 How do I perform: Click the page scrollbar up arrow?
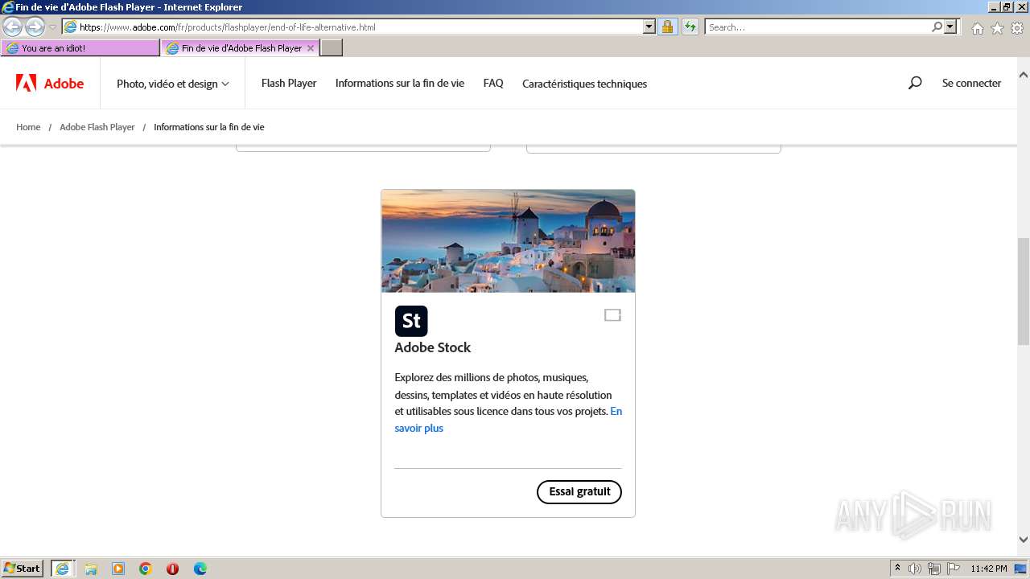(1024, 75)
